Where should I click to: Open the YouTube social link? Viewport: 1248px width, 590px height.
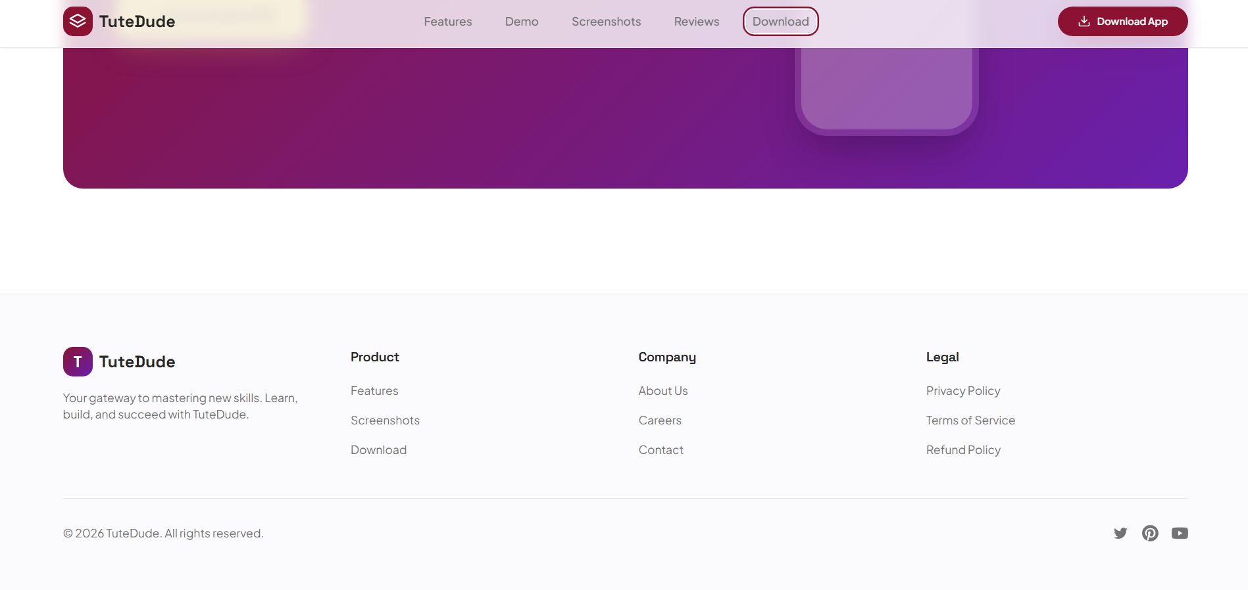[1180, 533]
